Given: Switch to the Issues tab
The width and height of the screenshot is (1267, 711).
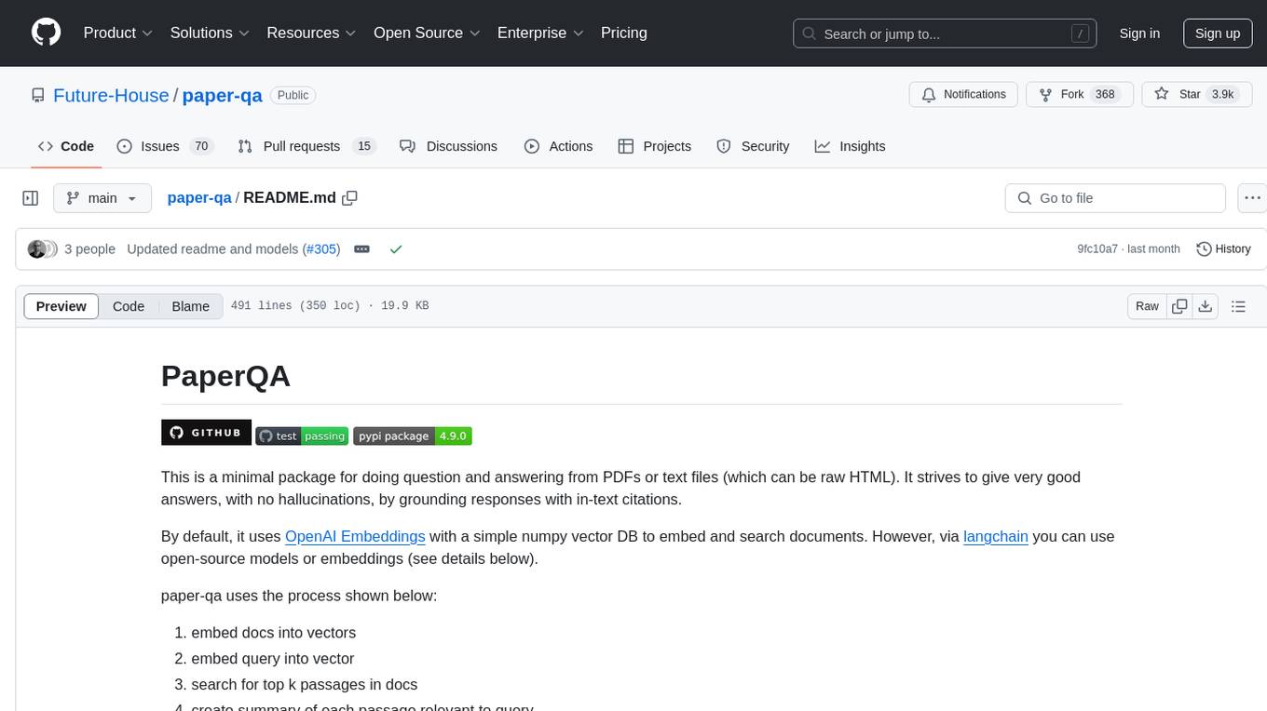Looking at the screenshot, I should pos(165,146).
